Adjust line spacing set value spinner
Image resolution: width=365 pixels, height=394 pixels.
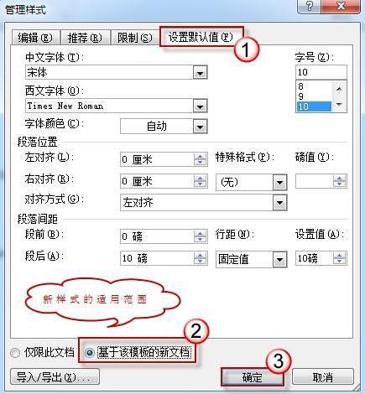tap(339, 258)
